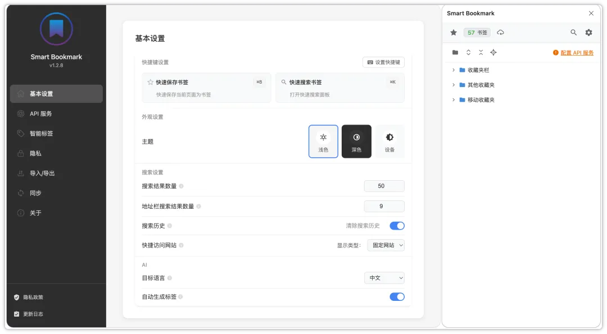Select the 深色 dark theme option
The width and height of the screenshot is (607, 334).
click(x=356, y=141)
